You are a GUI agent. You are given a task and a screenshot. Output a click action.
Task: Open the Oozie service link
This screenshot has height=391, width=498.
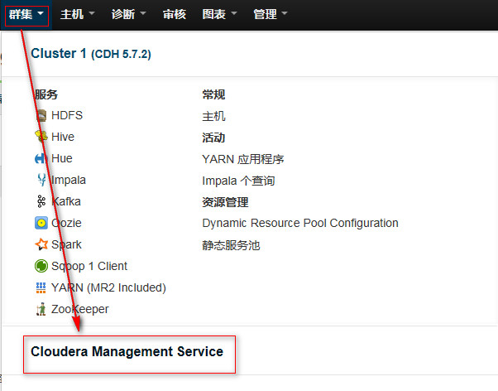pos(66,223)
